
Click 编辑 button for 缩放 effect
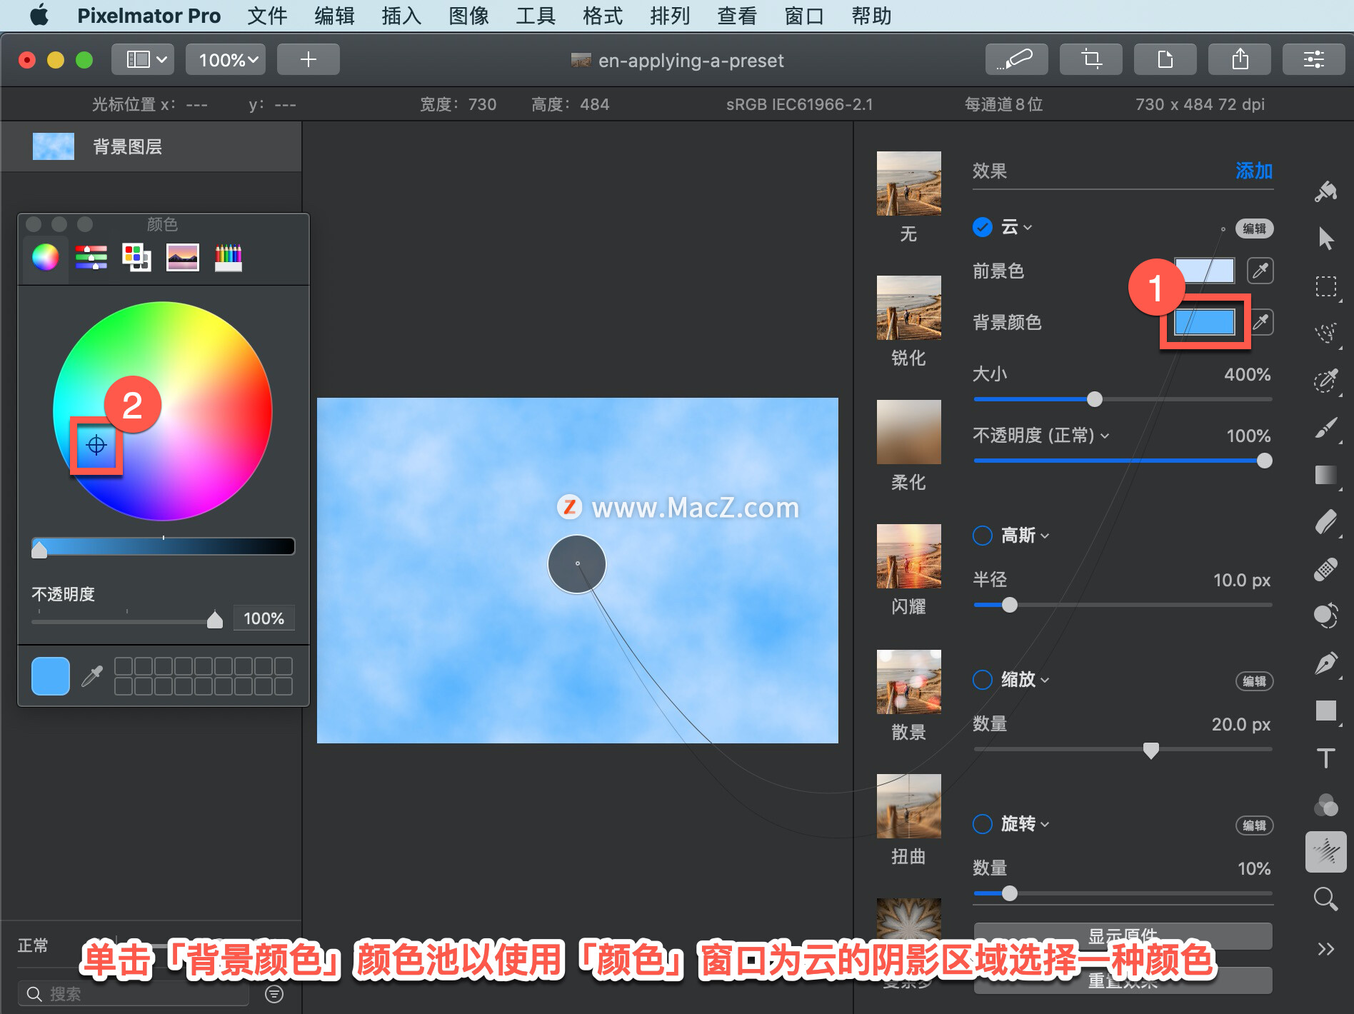[x=1254, y=681]
